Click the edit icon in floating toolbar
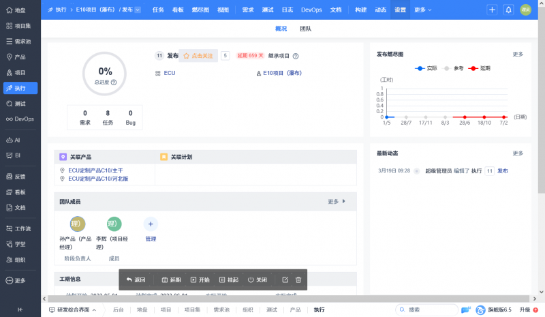Screen dimensions: 545x317 point(285,280)
